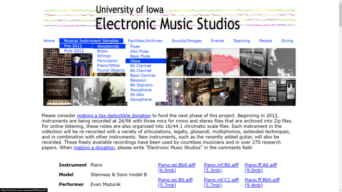Open the Sounds/Images menu

(187, 41)
